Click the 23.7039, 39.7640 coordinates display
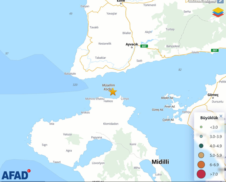 coord(201,1)
